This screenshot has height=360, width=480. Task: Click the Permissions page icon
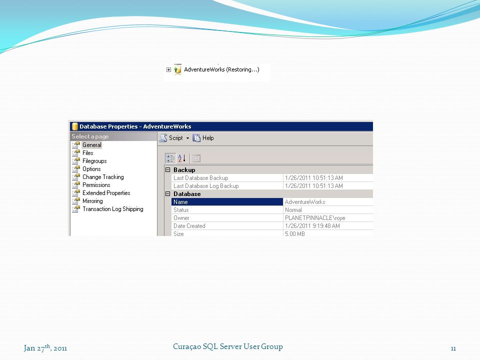pos(76,185)
